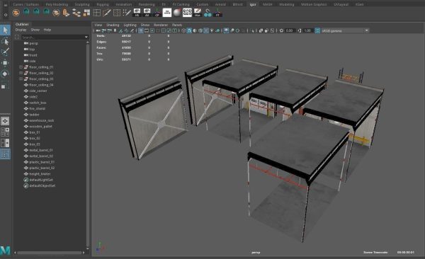Toggle the highlighted grid display button

click(141, 30)
